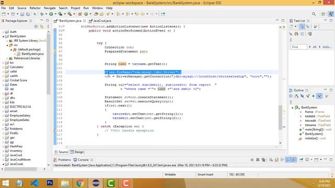Viewport: 335px width, 188px height.
Task: Expand the Auth project
Action: pyautogui.click(x=4, y=32)
